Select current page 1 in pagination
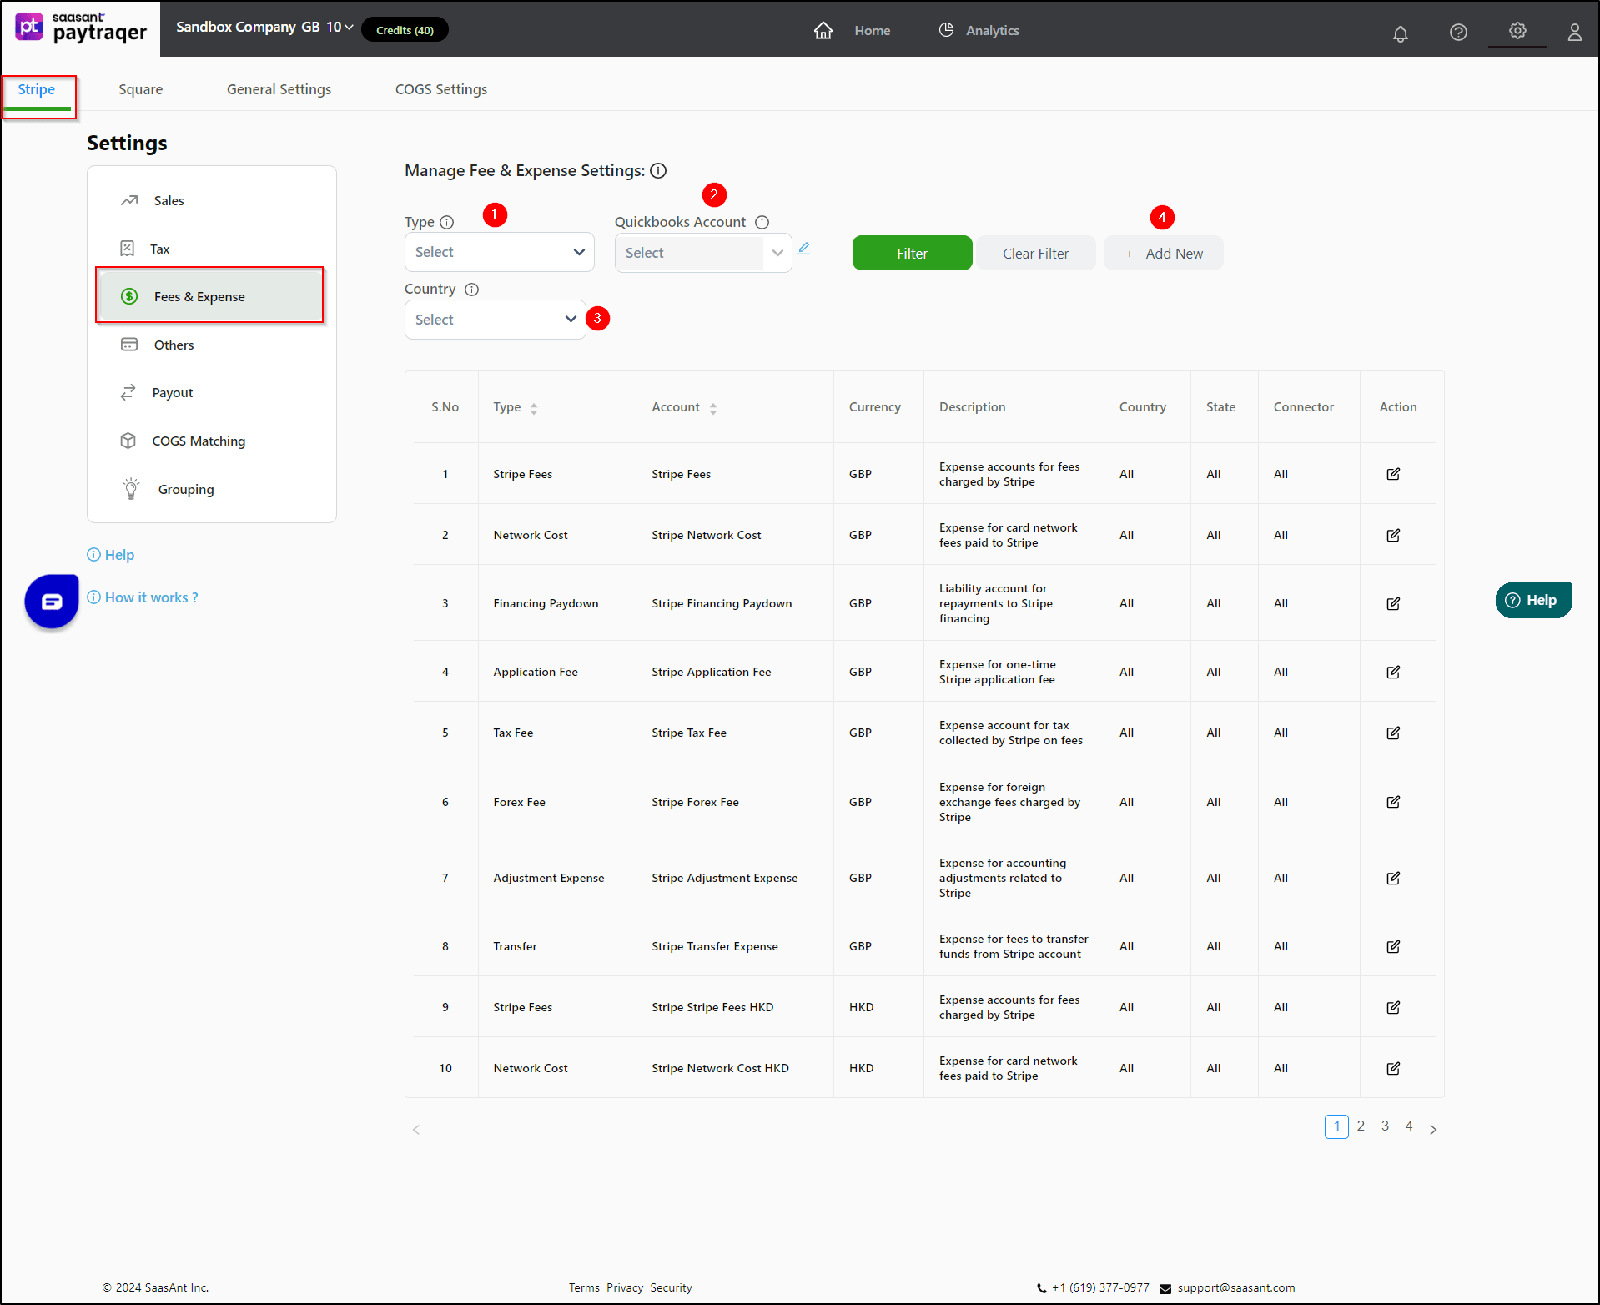This screenshot has height=1305, width=1600. click(1336, 1126)
